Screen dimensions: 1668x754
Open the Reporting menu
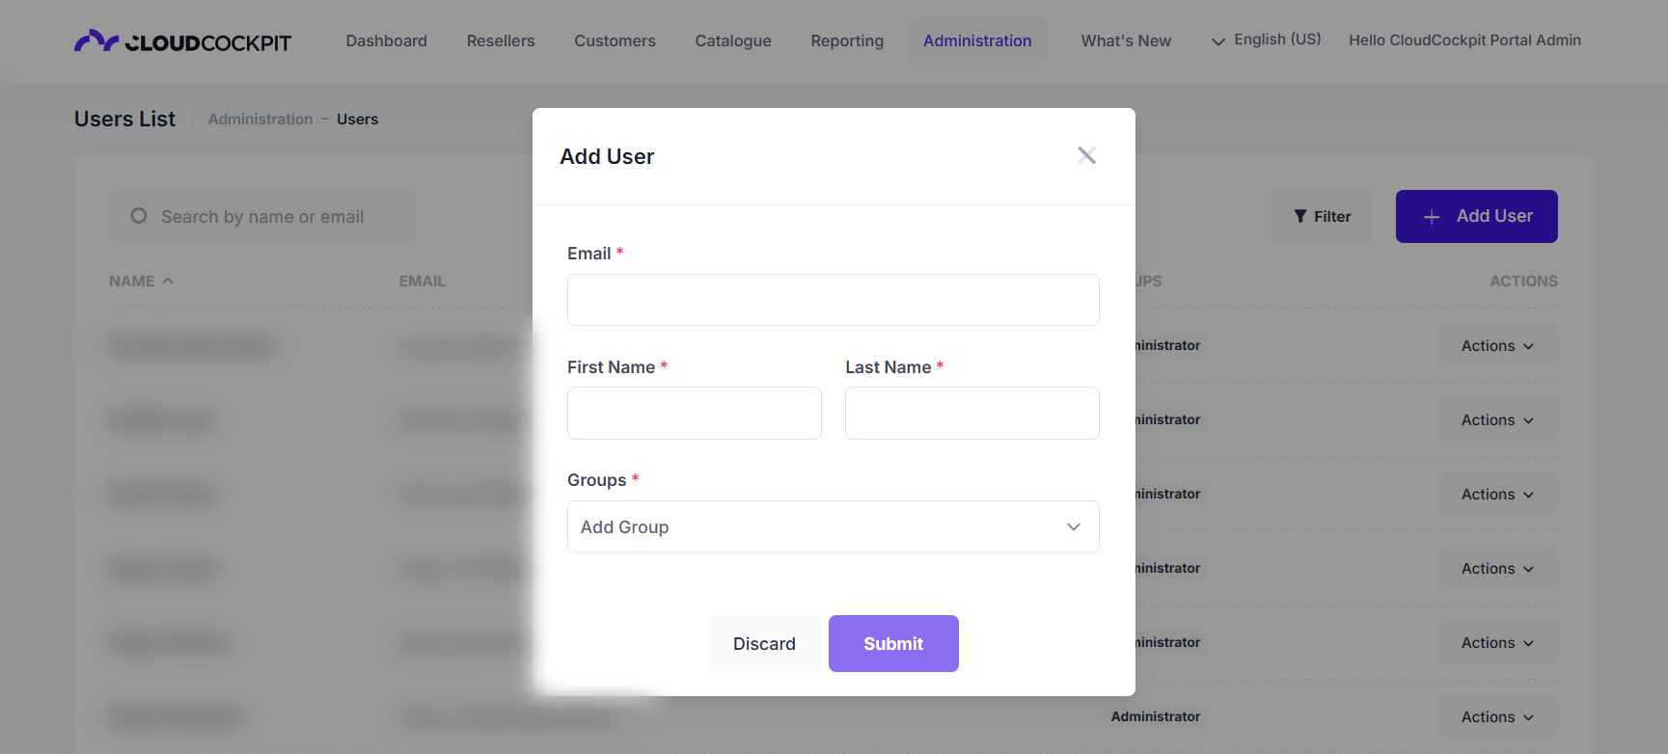pyautogui.click(x=847, y=40)
